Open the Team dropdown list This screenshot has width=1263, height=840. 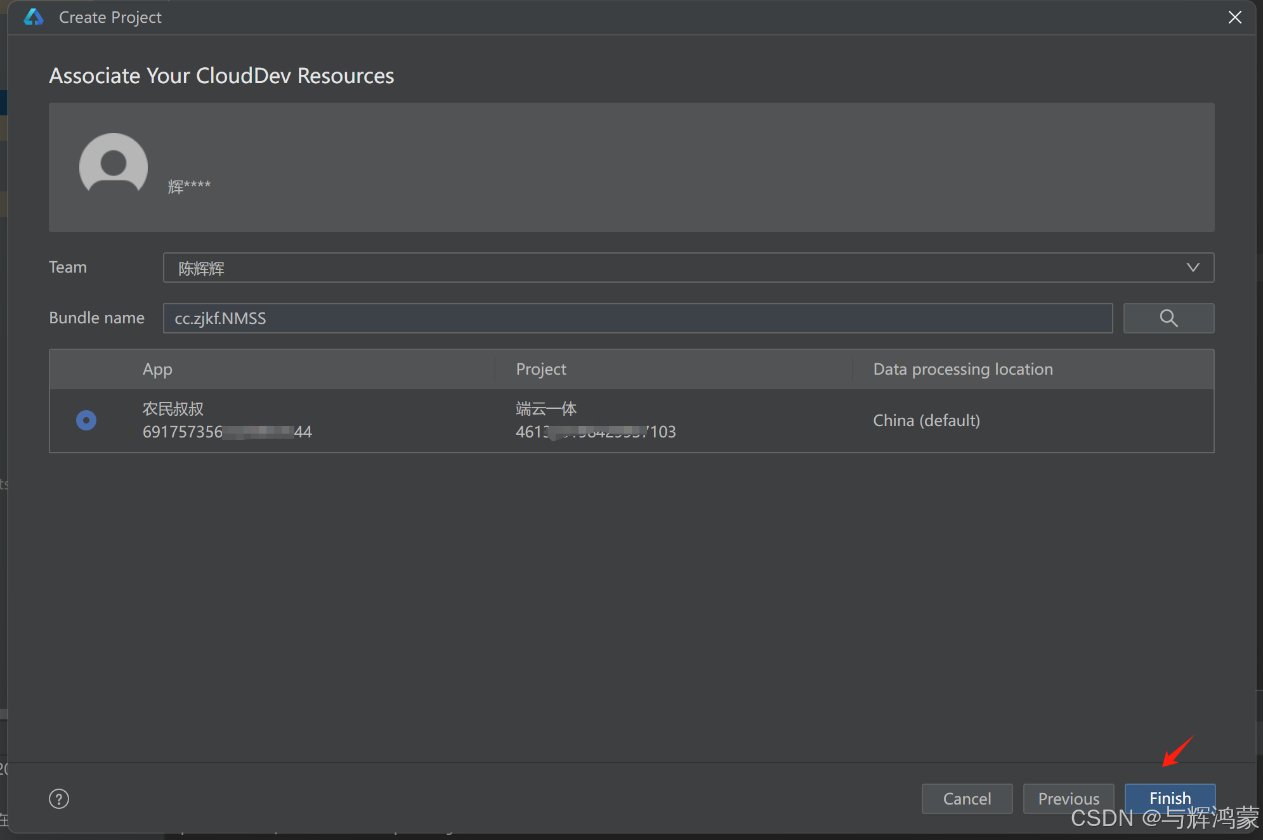click(x=688, y=268)
